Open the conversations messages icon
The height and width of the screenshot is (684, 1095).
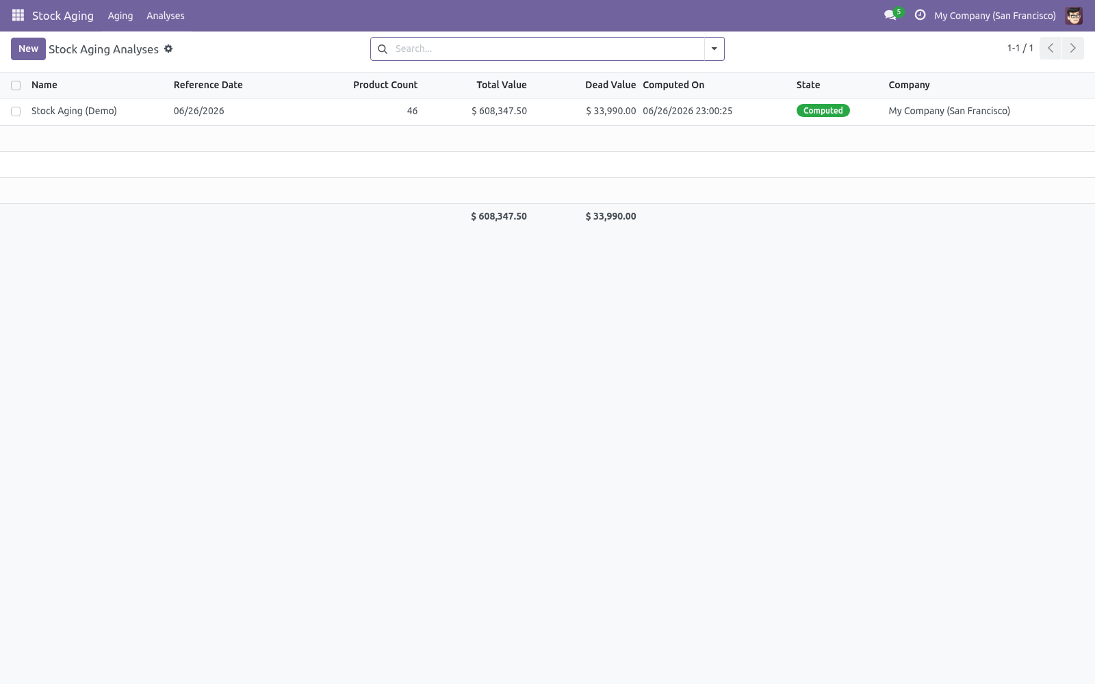[x=890, y=15]
